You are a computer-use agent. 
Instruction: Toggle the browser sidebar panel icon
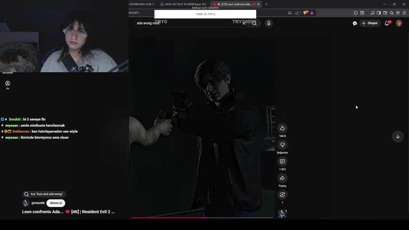click(x=379, y=13)
